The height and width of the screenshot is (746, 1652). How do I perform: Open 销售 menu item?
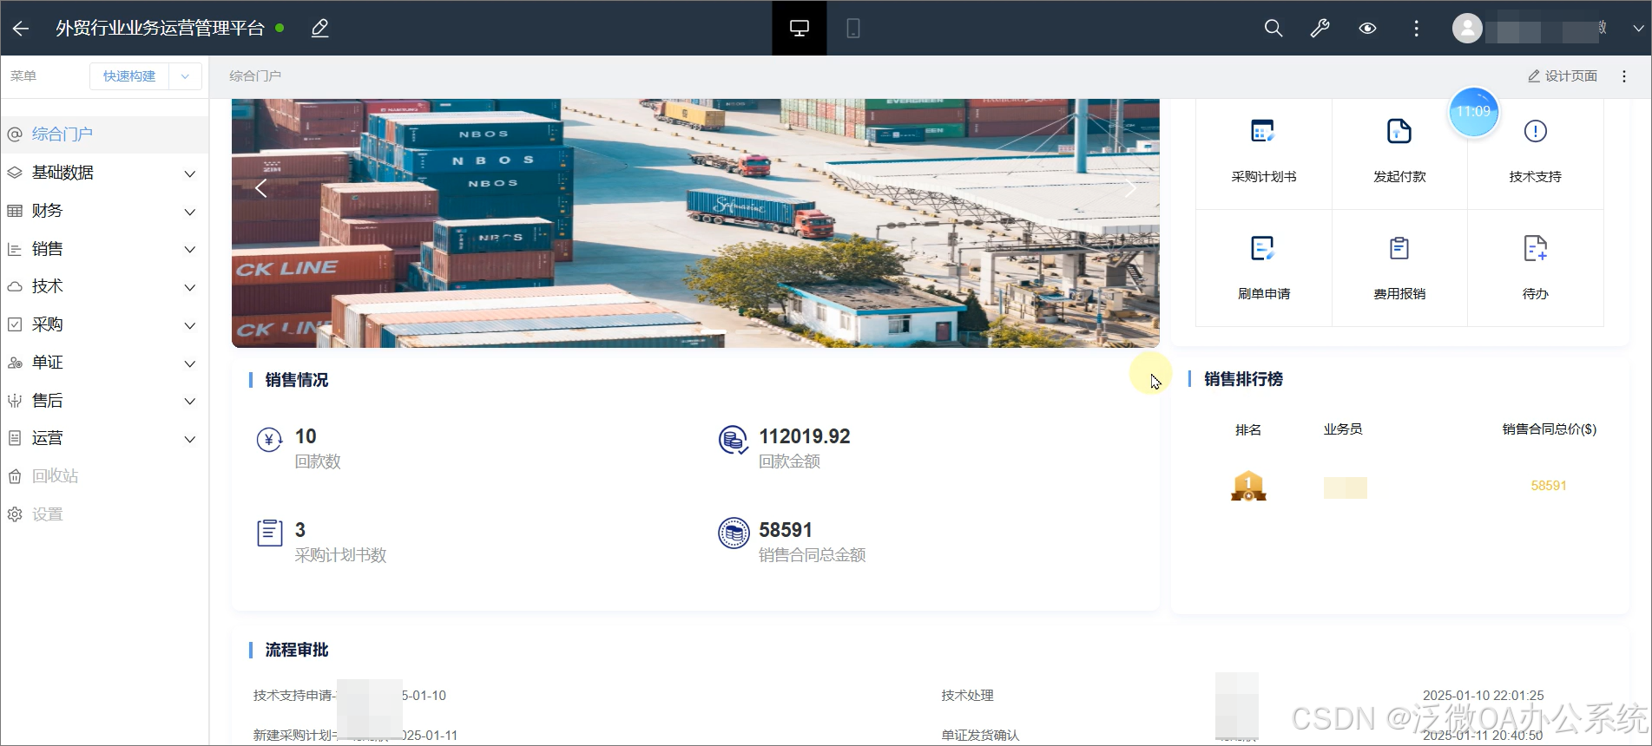click(47, 249)
